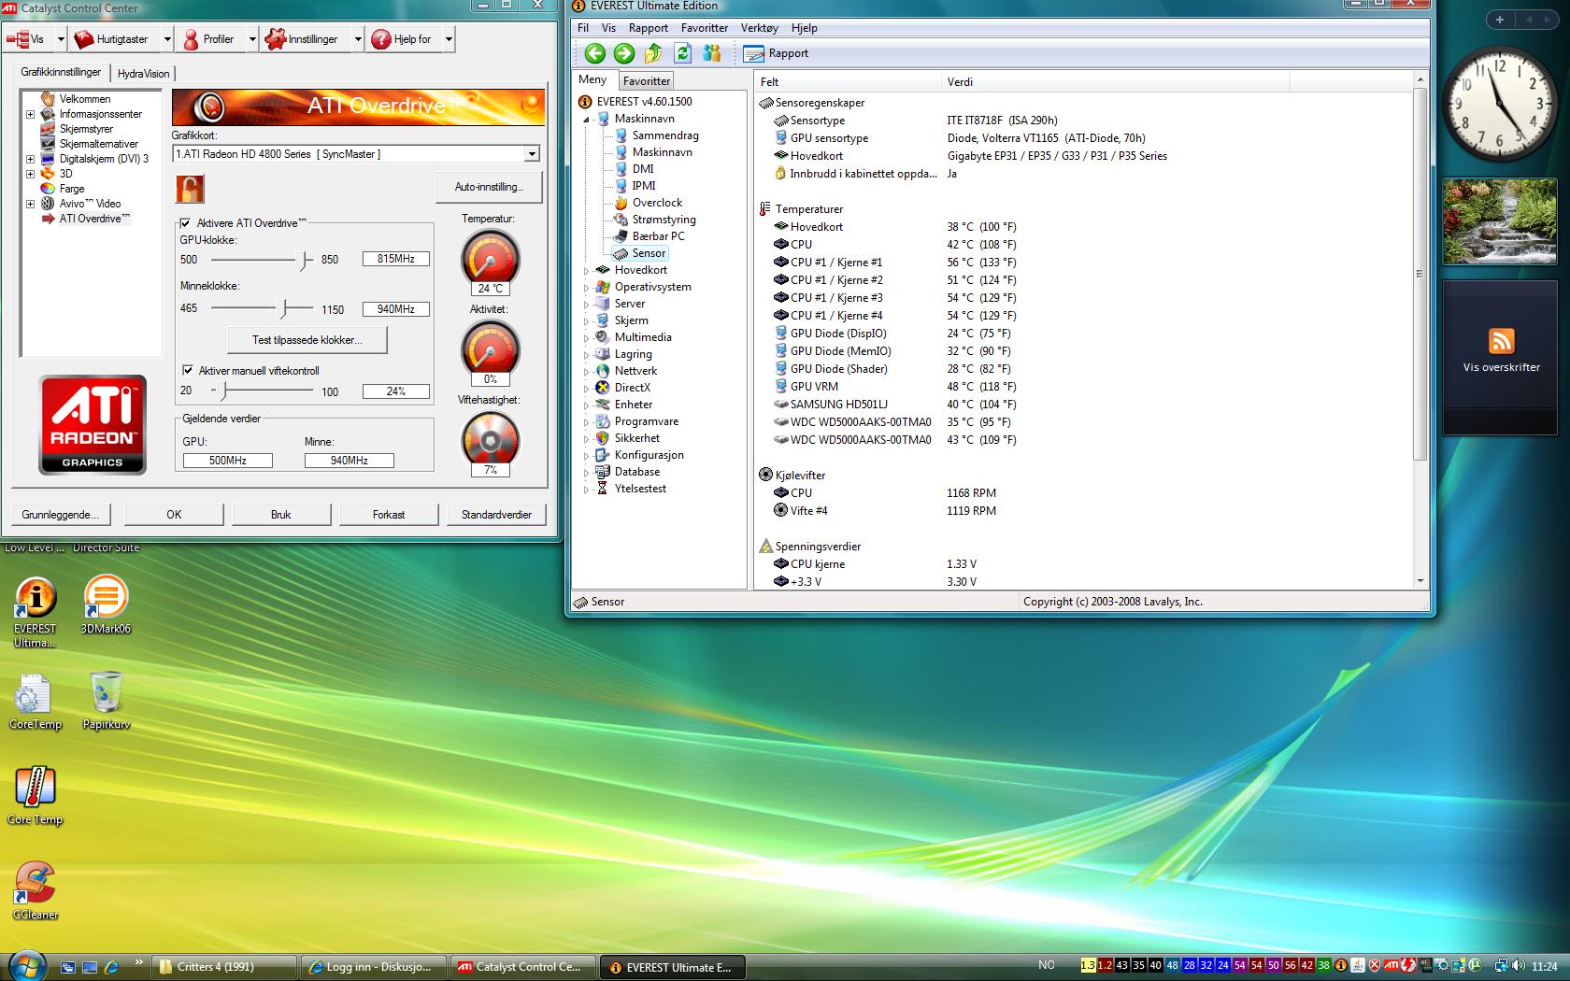Viewport: 1570px width, 981px height.
Task: Select the DMI item in EVEREST tree
Action: click(x=642, y=169)
